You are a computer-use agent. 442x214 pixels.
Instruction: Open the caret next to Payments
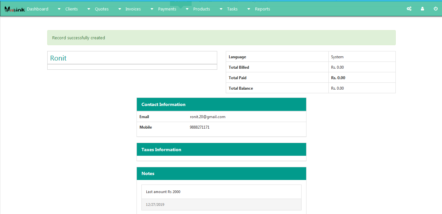[x=152, y=9]
